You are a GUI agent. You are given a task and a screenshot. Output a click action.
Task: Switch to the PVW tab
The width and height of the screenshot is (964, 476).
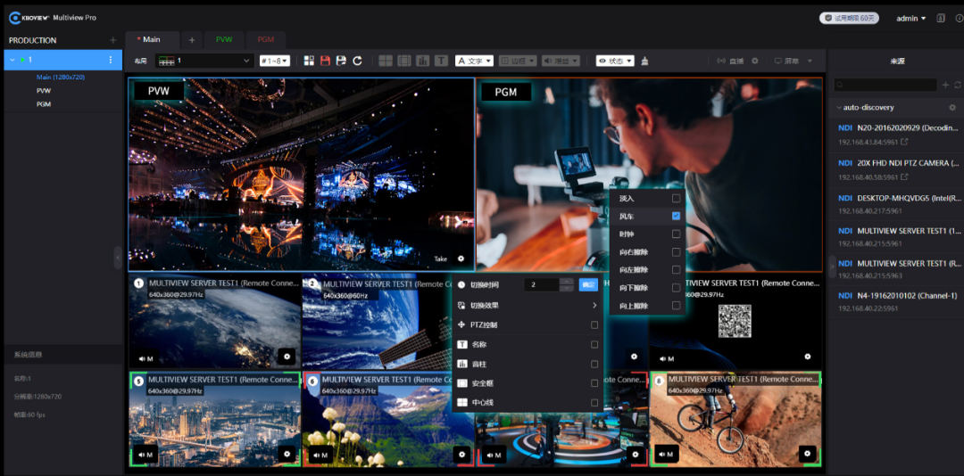pyautogui.click(x=224, y=39)
